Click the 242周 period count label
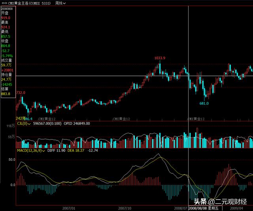The height and width of the screenshot is (211, 253). point(20,118)
